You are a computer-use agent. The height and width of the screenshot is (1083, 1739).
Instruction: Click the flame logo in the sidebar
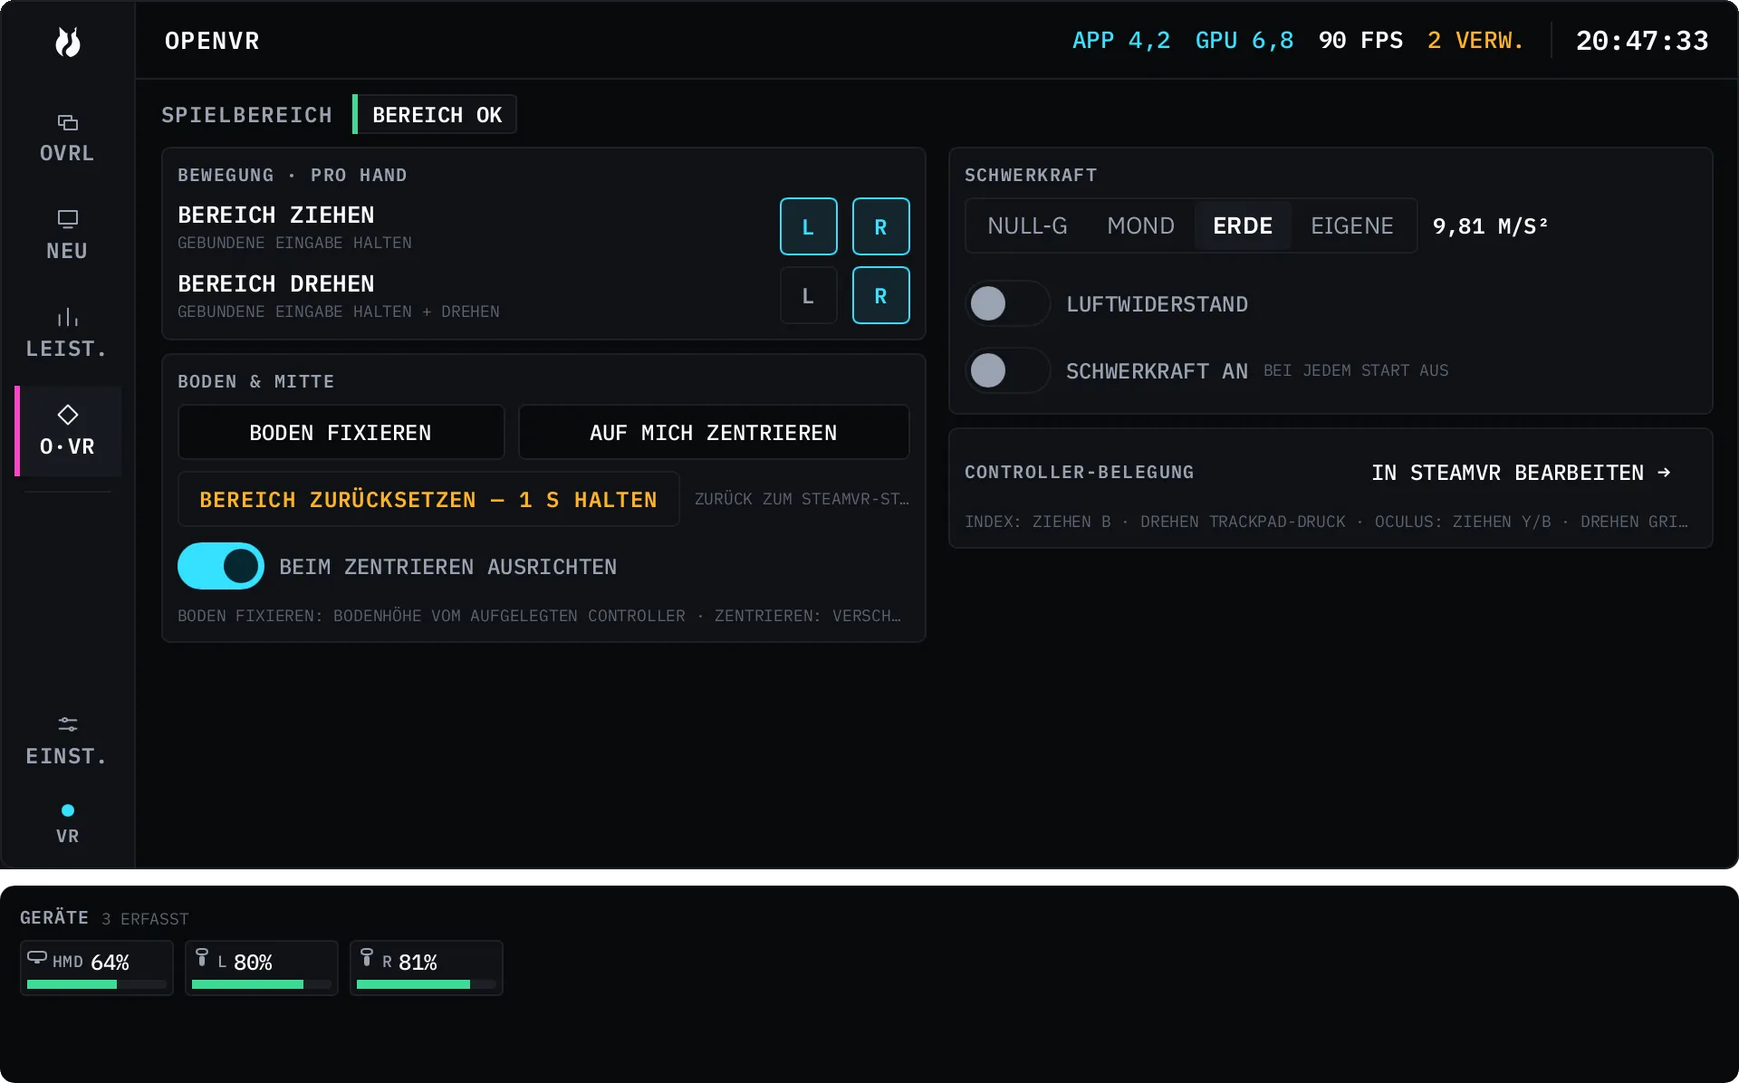coord(68,42)
